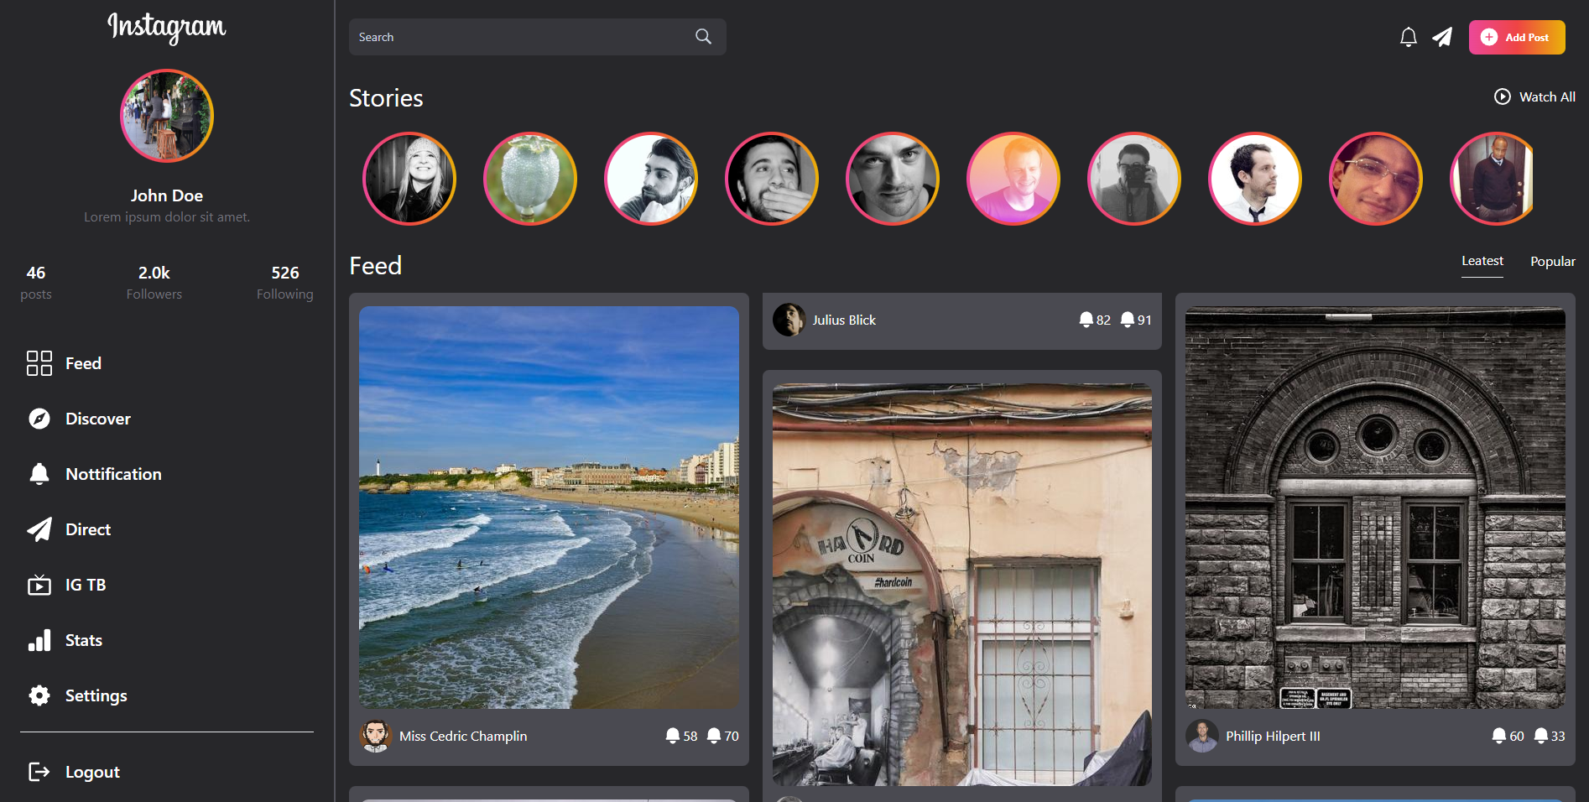Click the bell icon showing 58 on Miss Cedric Champlin post
This screenshot has width=1589, height=802.
(x=673, y=736)
